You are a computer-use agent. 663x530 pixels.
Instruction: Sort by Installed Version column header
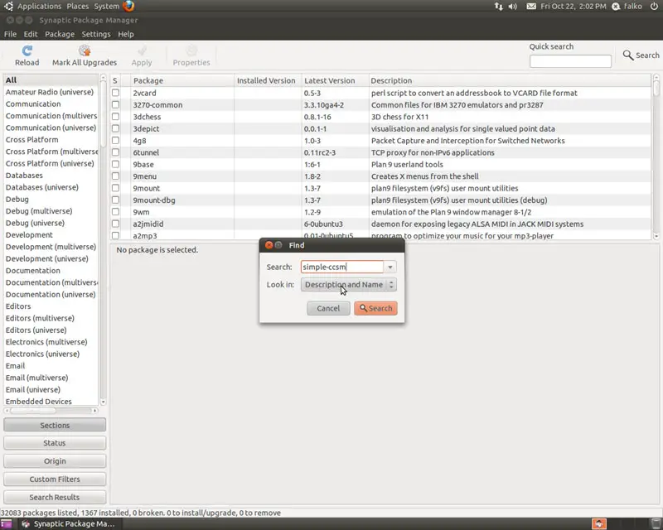(267, 80)
